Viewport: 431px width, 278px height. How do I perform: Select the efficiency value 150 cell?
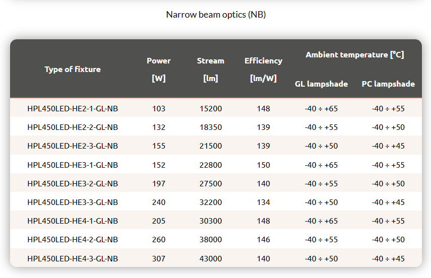[263, 165]
